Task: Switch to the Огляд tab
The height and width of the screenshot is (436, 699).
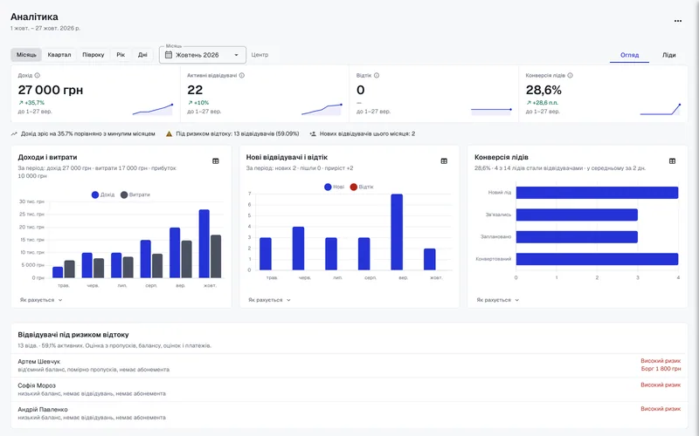Action: click(629, 55)
